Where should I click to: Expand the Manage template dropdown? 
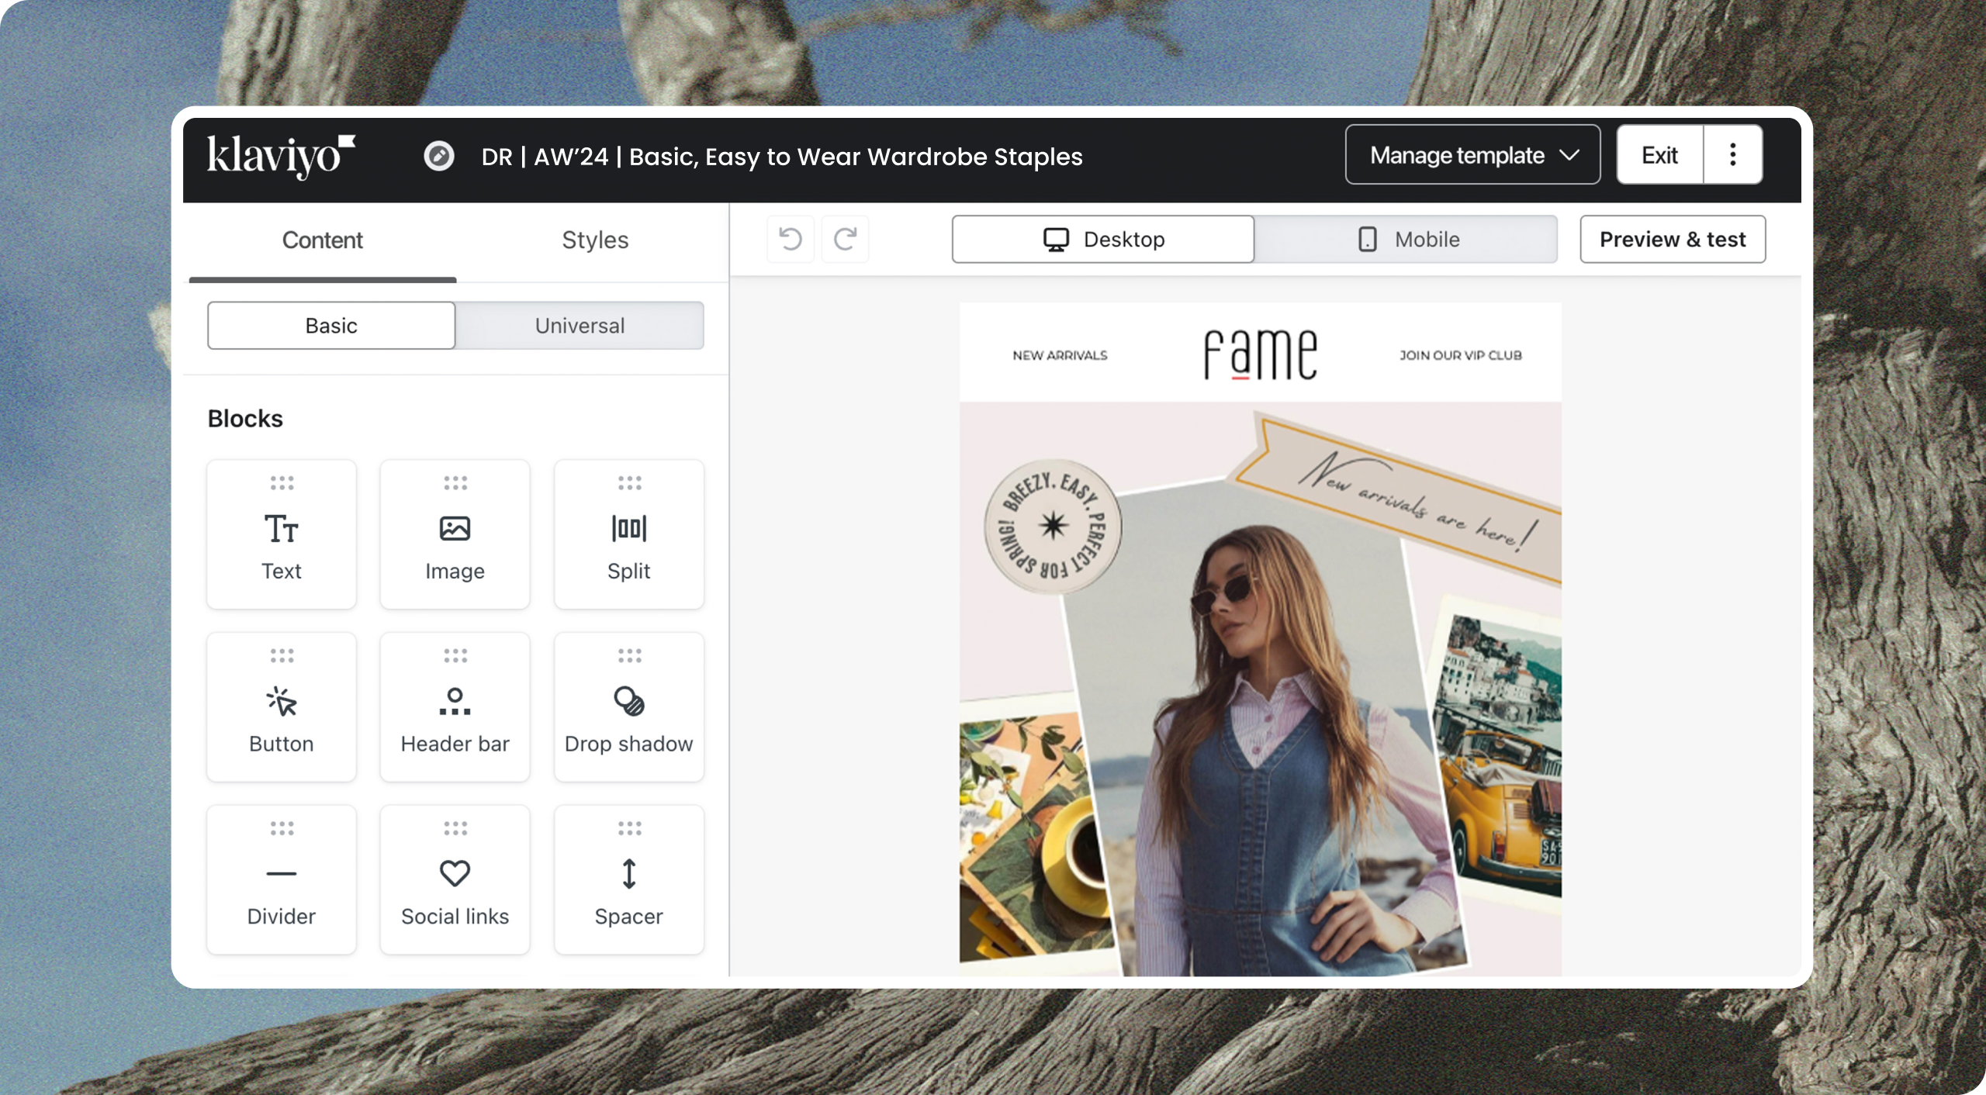[x=1472, y=155]
